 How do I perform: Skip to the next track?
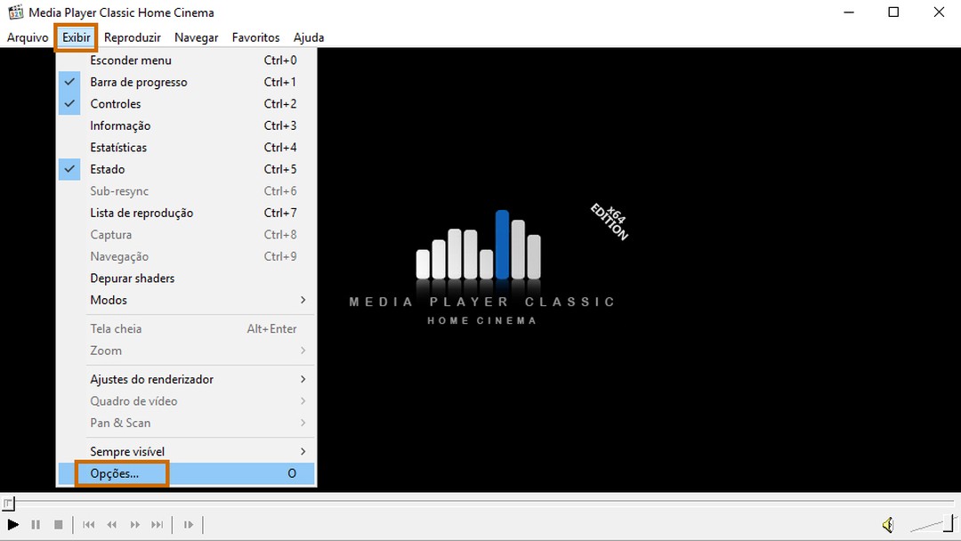pyautogui.click(x=157, y=525)
